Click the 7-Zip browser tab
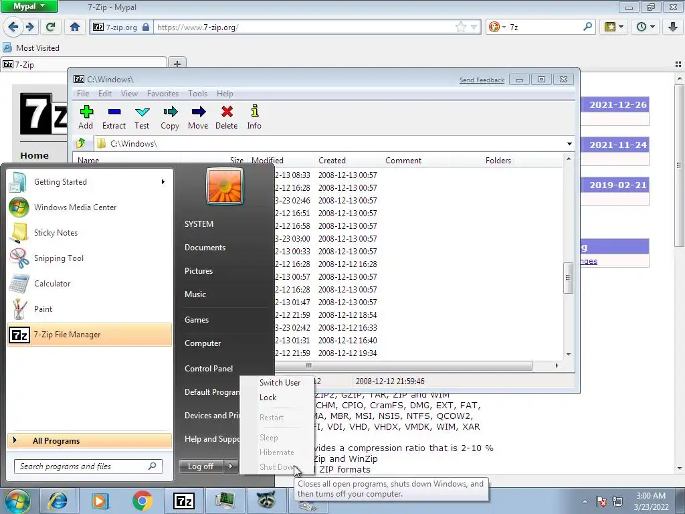Image resolution: width=685 pixels, height=514 pixels. point(84,64)
